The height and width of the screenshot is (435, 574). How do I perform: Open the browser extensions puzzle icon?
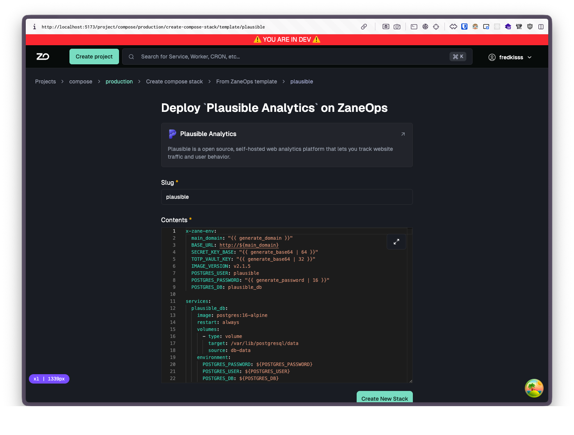click(453, 27)
